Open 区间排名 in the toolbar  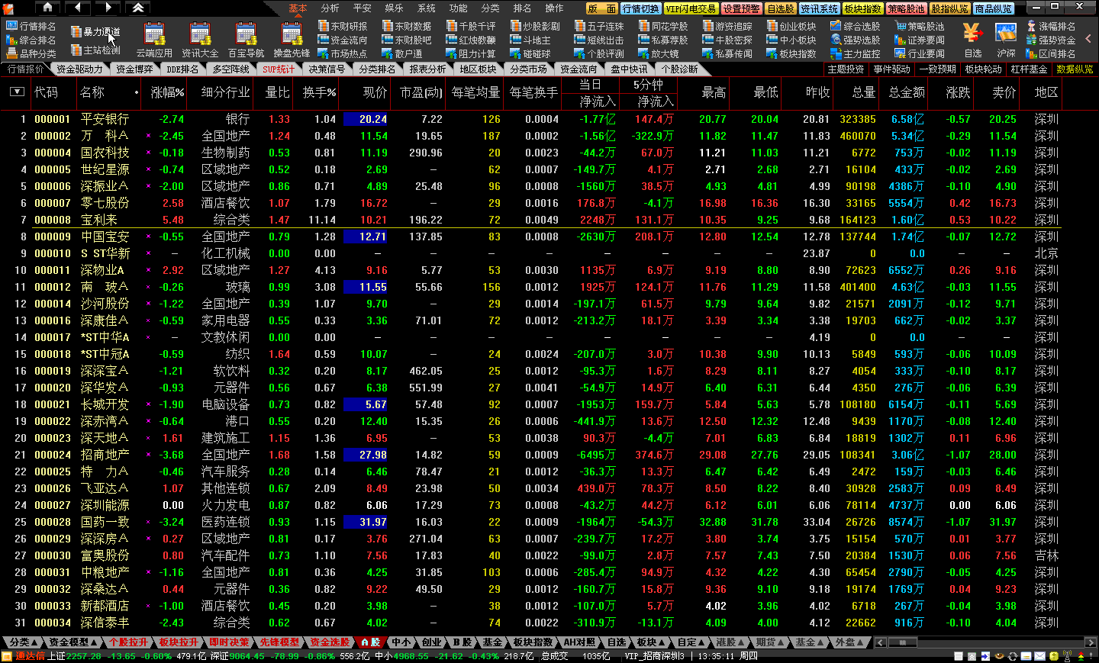[1051, 53]
